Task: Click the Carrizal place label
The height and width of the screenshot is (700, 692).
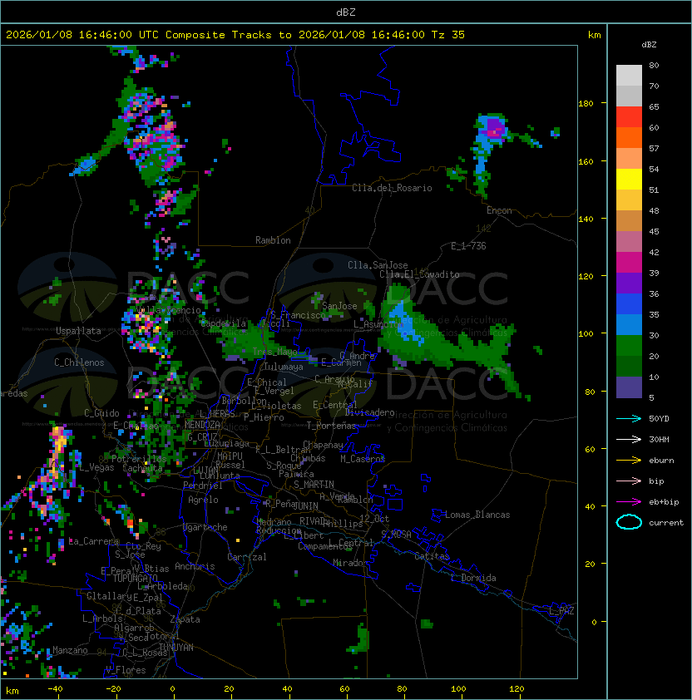Action: 247,557
